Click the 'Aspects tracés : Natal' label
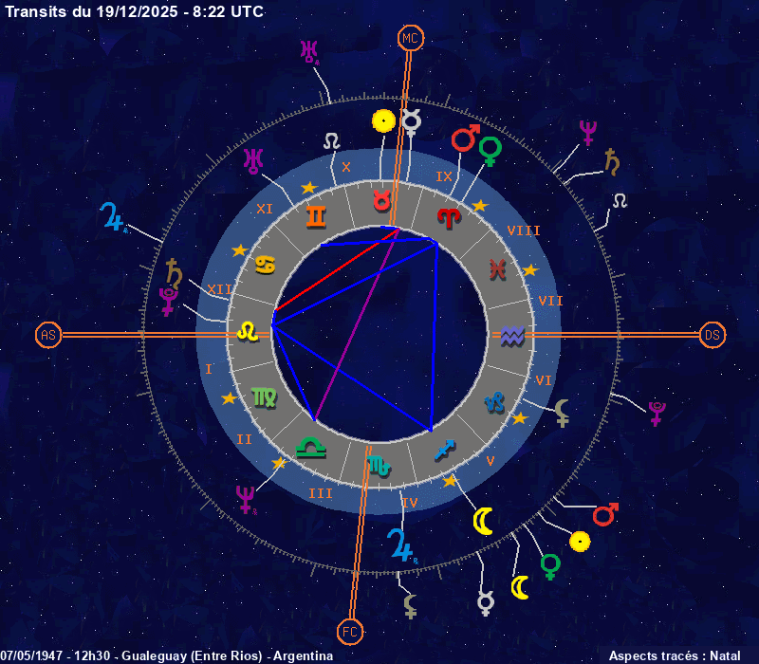759x664 pixels. tap(675, 655)
